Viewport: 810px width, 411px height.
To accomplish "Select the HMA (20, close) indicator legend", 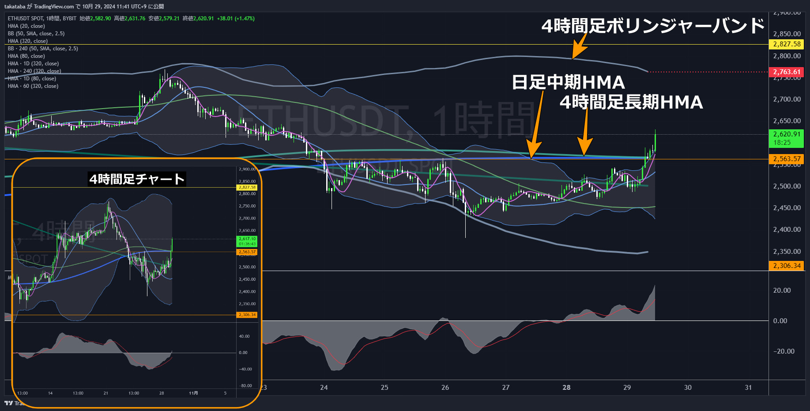I will click(x=26, y=26).
